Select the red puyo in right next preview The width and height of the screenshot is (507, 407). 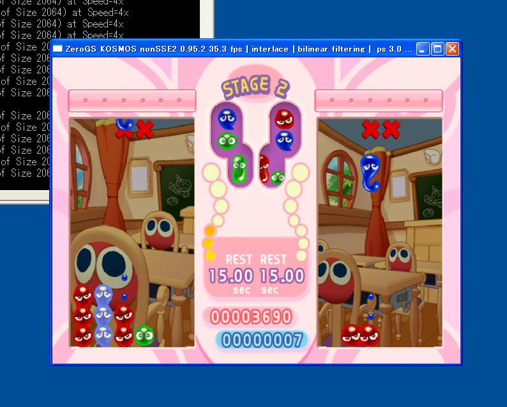(284, 119)
